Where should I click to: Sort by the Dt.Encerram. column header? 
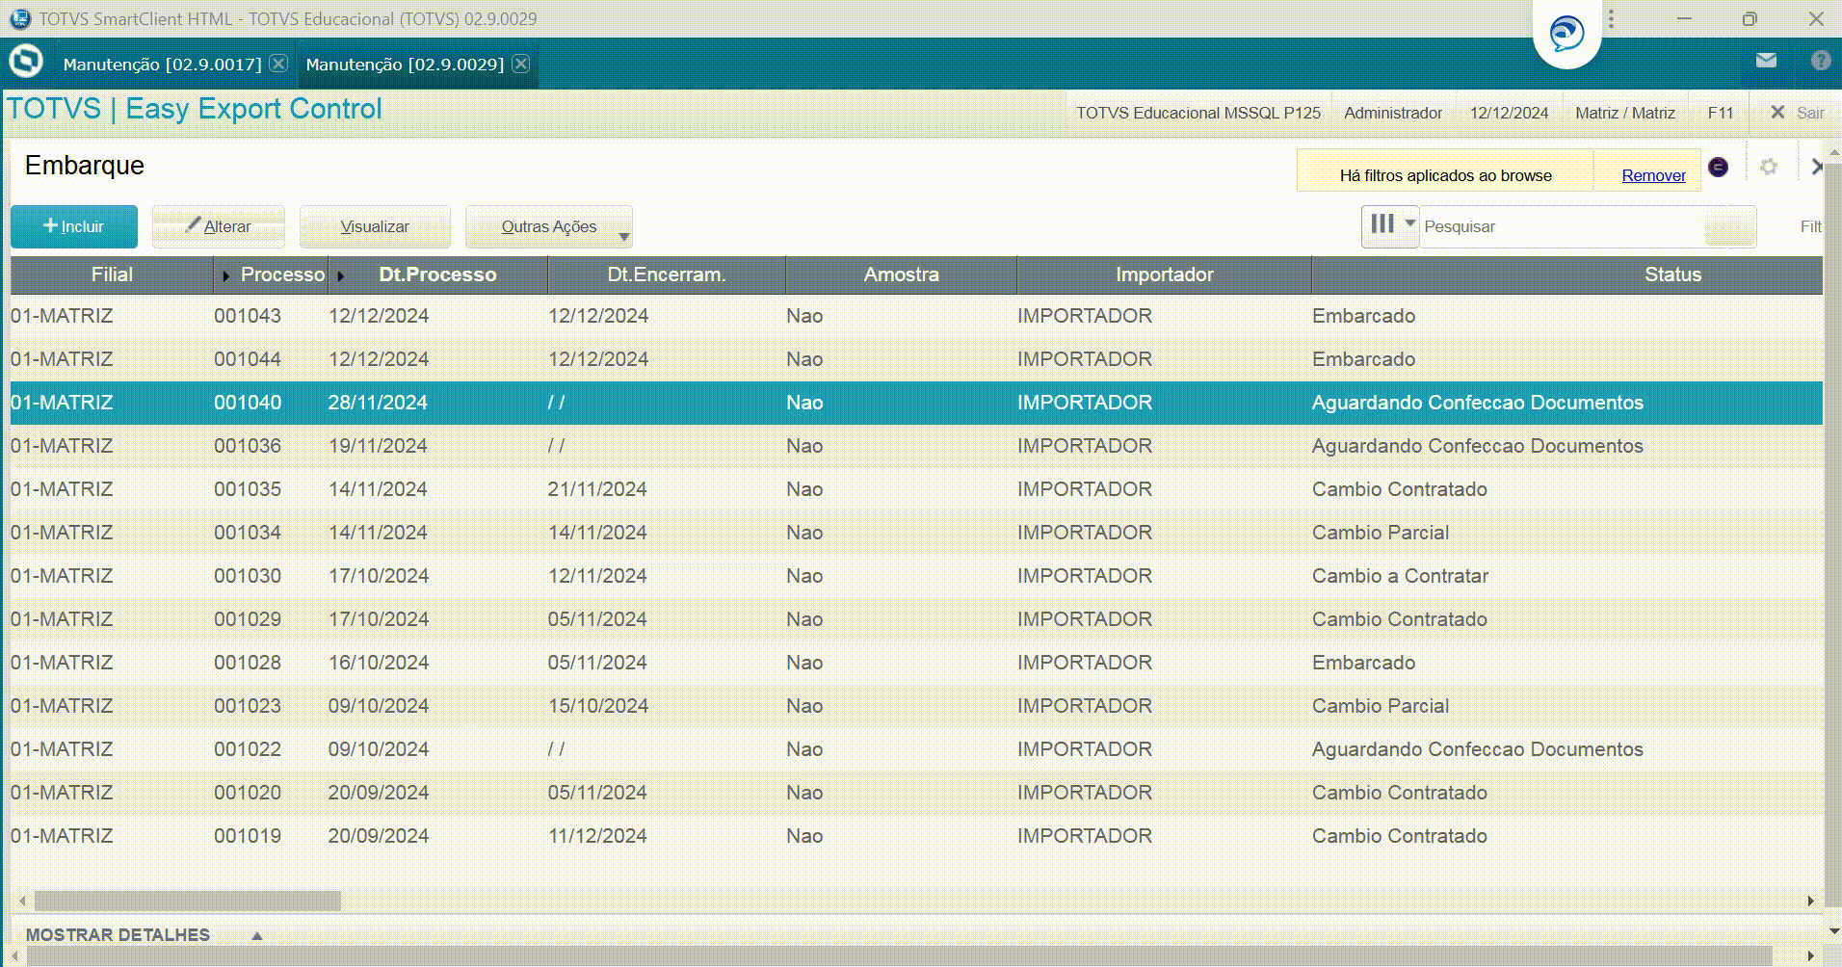click(667, 274)
